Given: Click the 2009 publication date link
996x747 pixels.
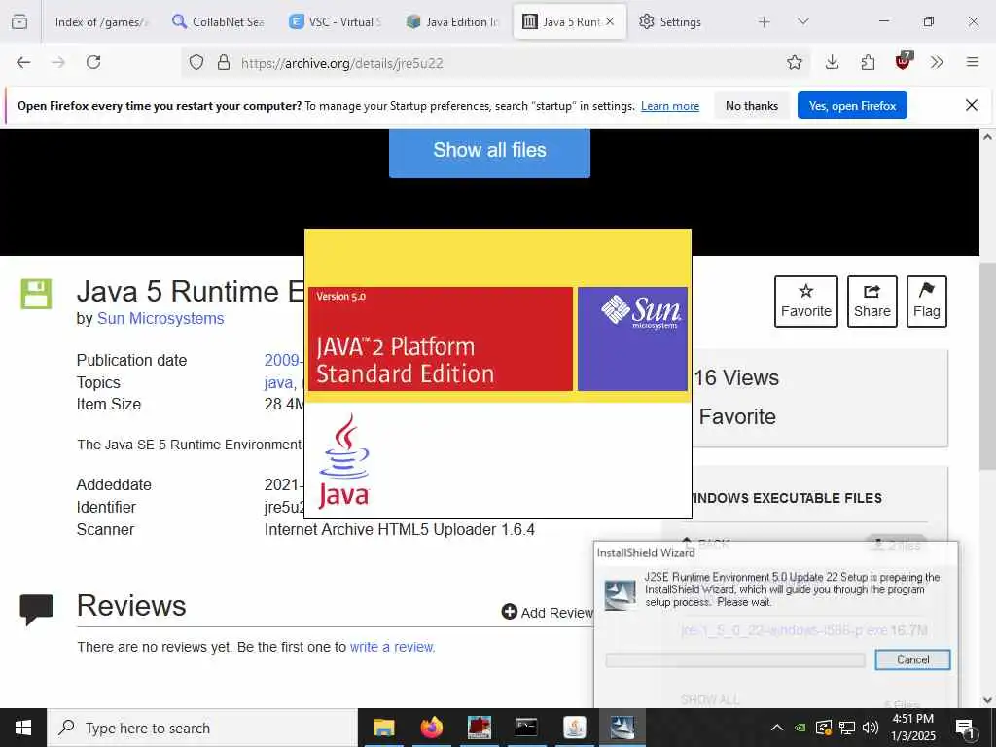Looking at the screenshot, I should click(282, 360).
